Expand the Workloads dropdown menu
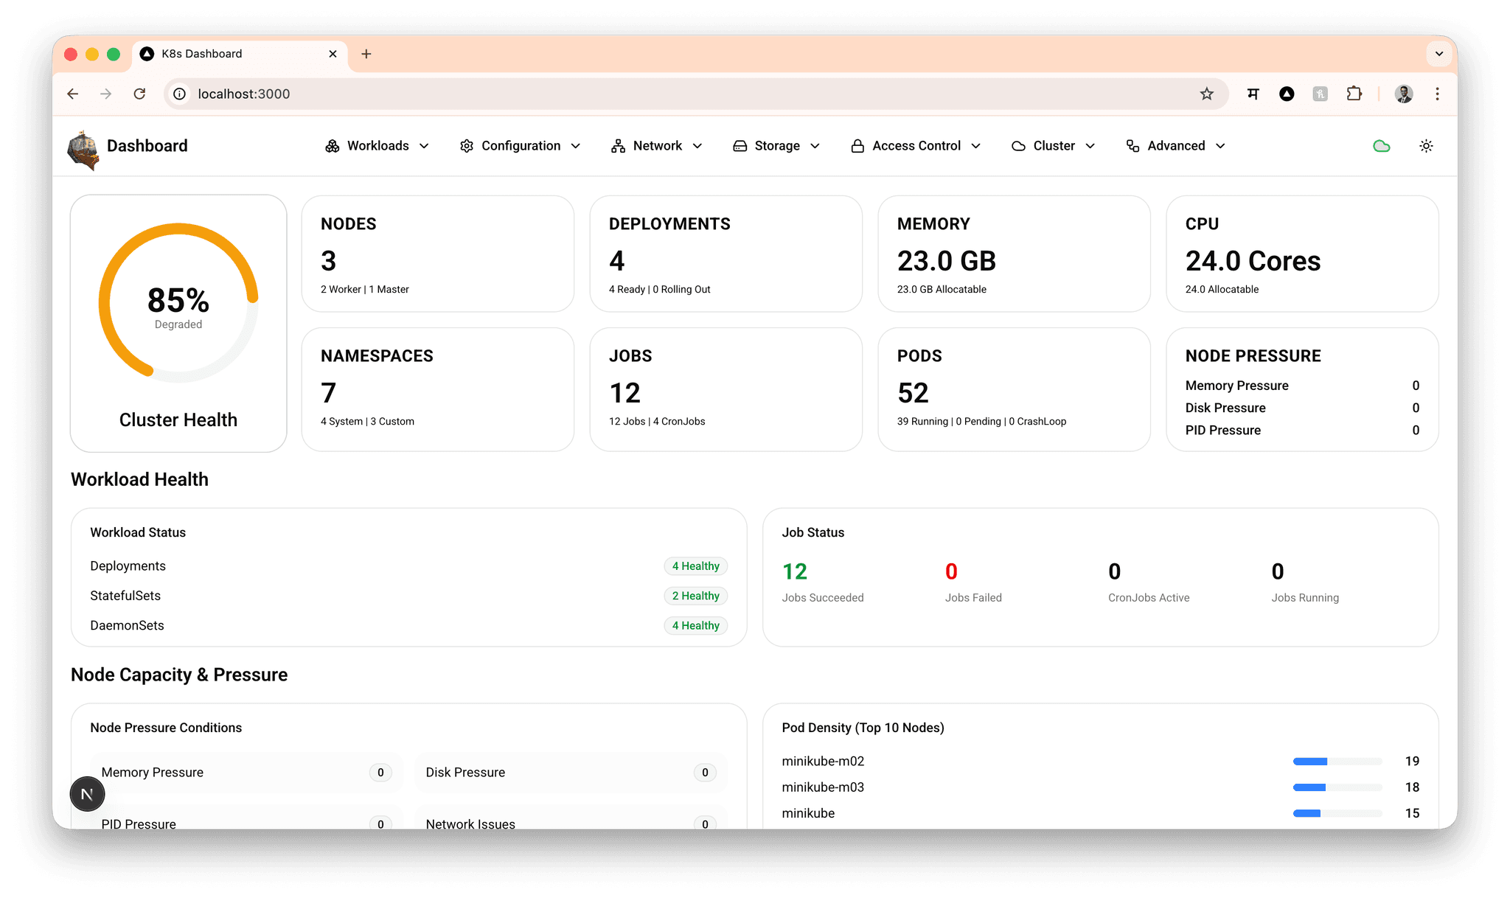 click(x=425, y=146)
